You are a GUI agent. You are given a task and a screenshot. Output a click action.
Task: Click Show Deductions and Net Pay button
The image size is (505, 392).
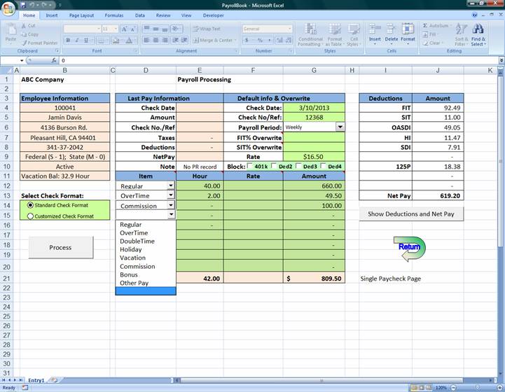click(411, 214)
